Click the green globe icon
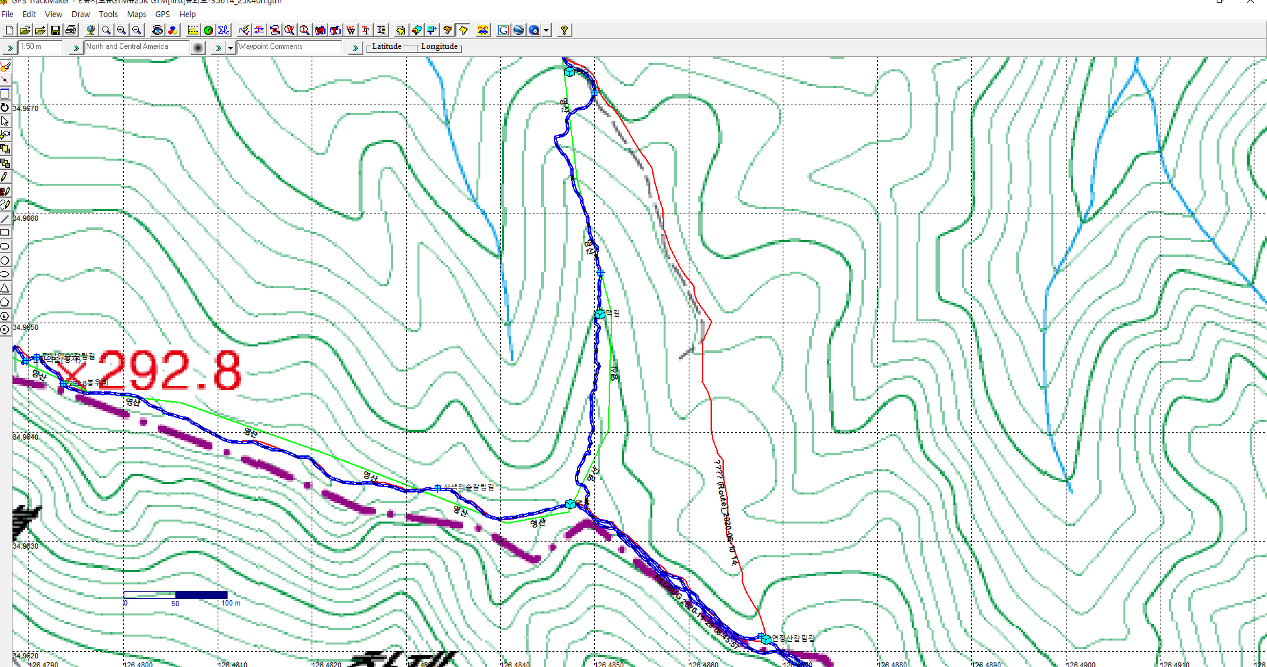 pos(208,30)
